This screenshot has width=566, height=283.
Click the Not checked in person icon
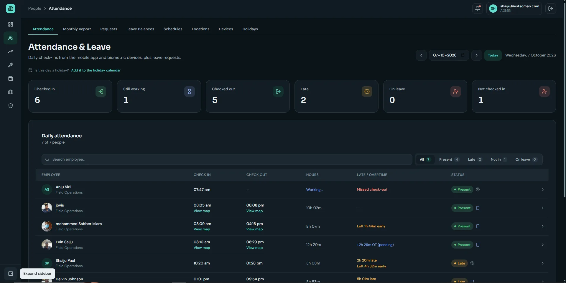(544, 91)
